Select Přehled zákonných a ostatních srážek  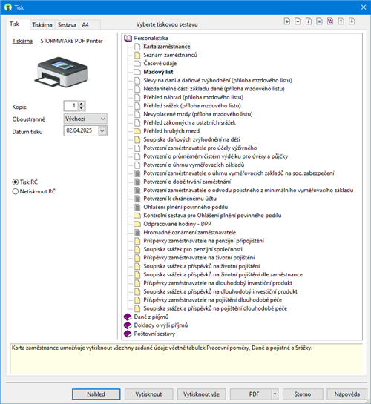click(x=190, y=122)
